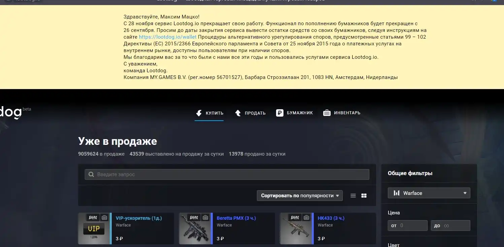Screen dimensions: 504x247
Task: Click the briefcase badge on VIP-ускоритель card
Action: (x=104, y=217)
